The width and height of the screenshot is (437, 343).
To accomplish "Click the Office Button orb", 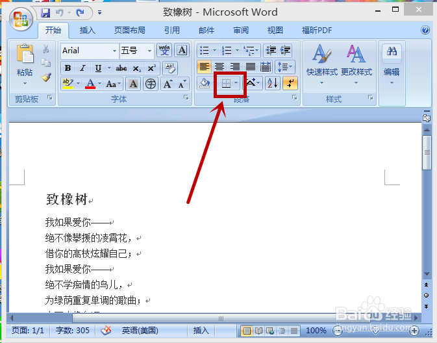I will pyautogui.click(x=21, y=19).
